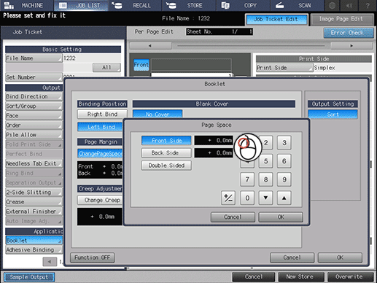Open the File Name setting
377x283 pixels.
34,58
